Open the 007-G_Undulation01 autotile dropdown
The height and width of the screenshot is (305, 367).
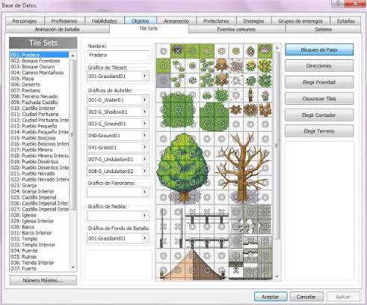[145, 159]
